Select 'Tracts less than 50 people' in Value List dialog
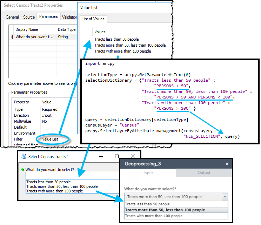Image resolution: width=261 pixels, height=225 pixels. click(x=116, y=39)
